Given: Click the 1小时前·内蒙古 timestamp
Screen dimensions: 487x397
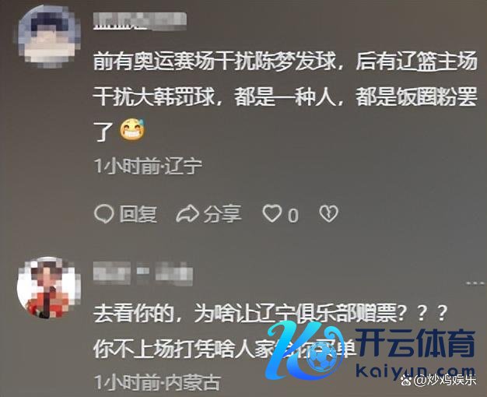Looking at the screenshot, I should point(157,382).
